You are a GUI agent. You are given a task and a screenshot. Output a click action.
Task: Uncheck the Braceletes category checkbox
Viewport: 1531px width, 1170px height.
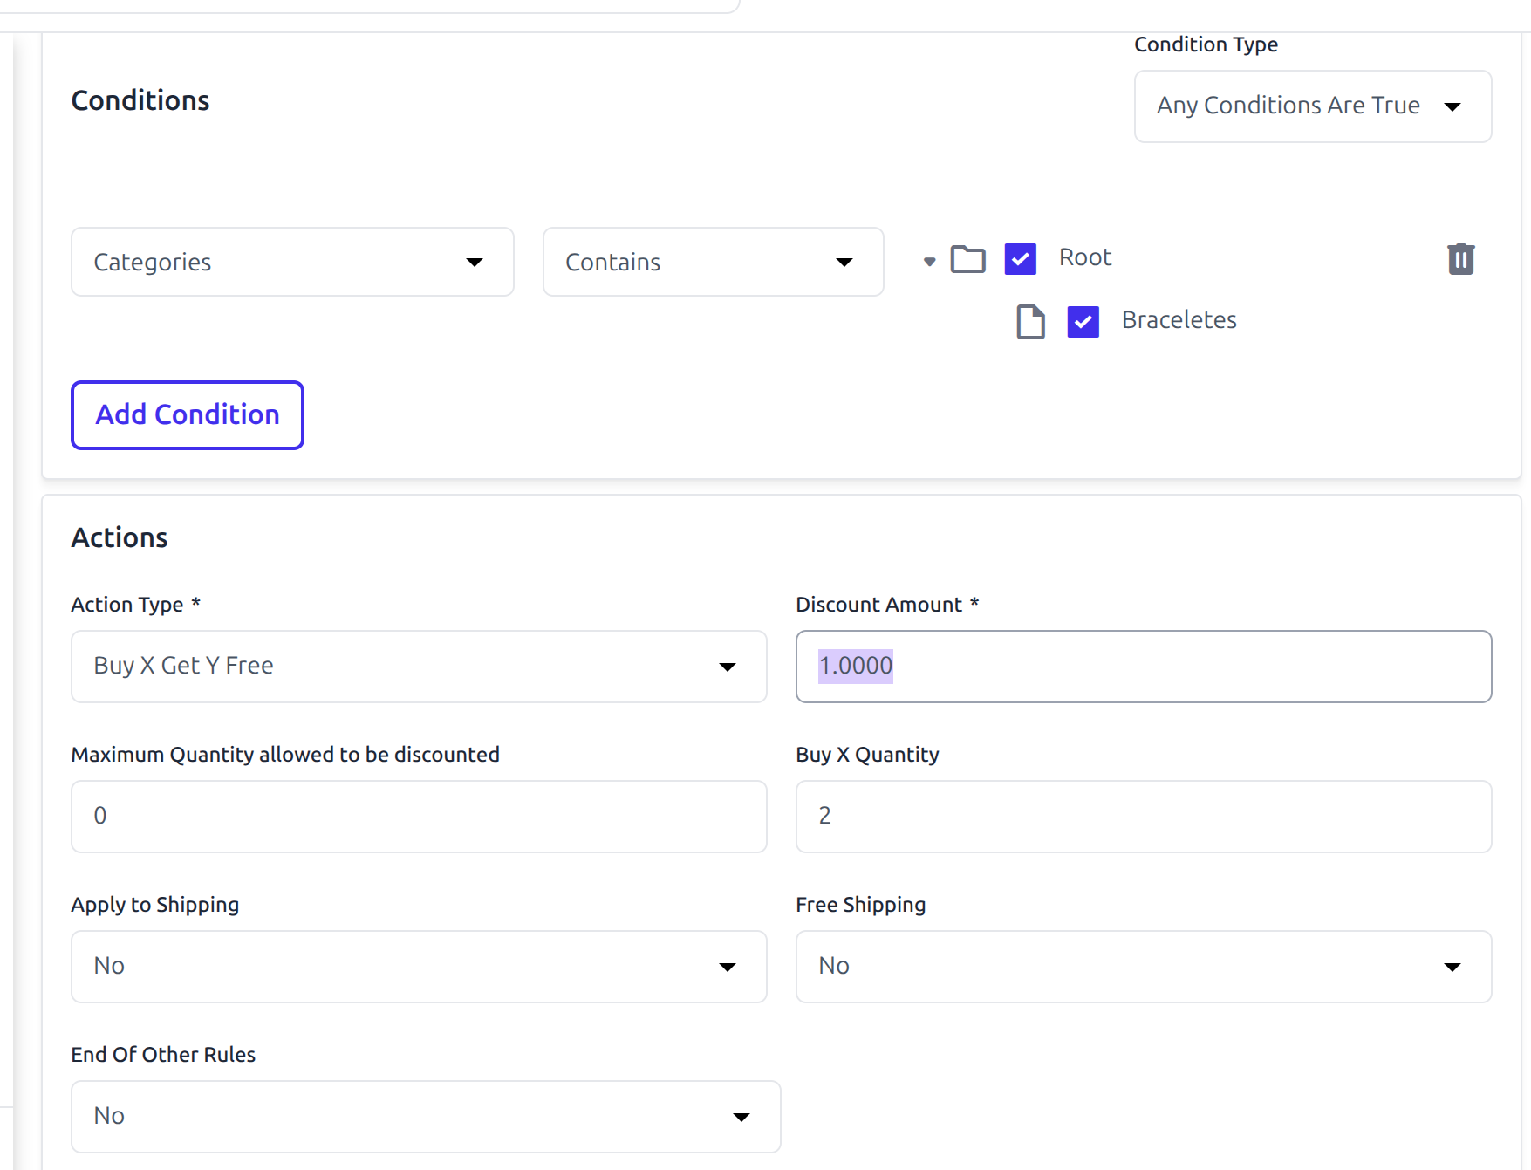click(1083, 322)
